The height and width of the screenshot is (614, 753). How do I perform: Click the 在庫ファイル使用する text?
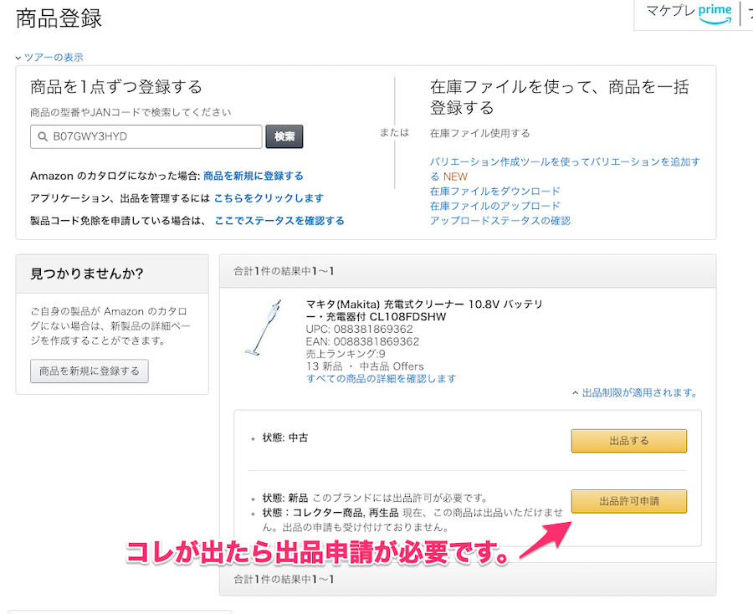click(x=479, y=133)
